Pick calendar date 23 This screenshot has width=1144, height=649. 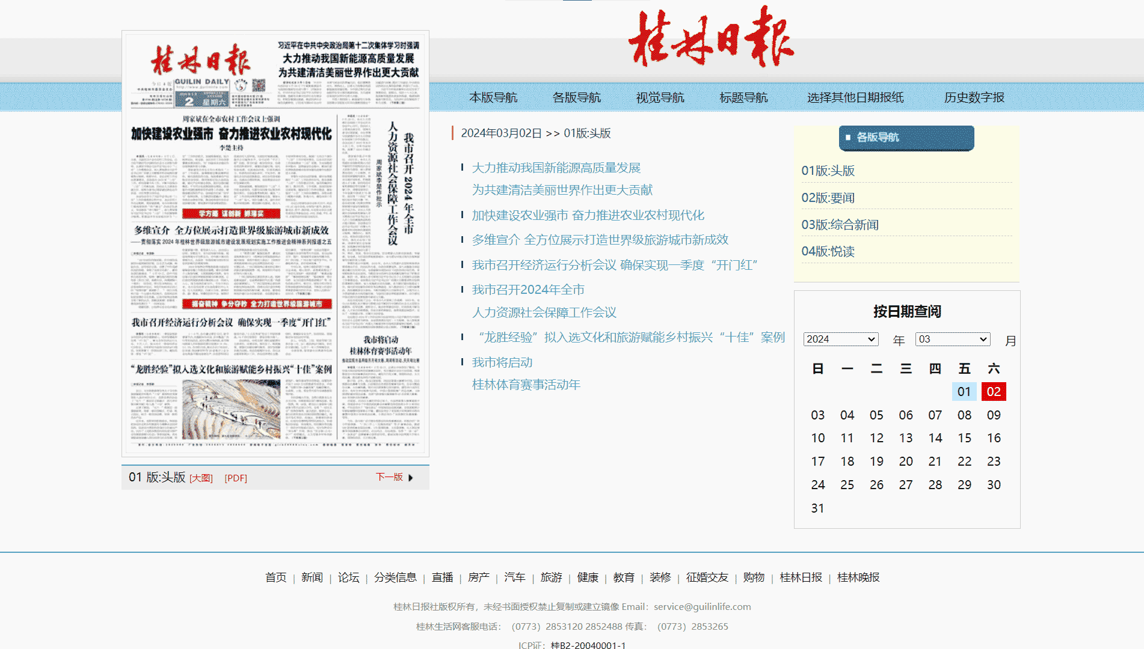coord(994,462)
